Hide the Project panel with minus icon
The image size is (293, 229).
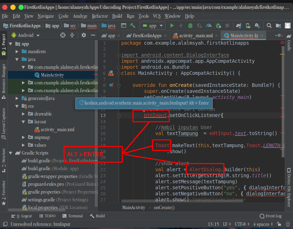[93, 35]
